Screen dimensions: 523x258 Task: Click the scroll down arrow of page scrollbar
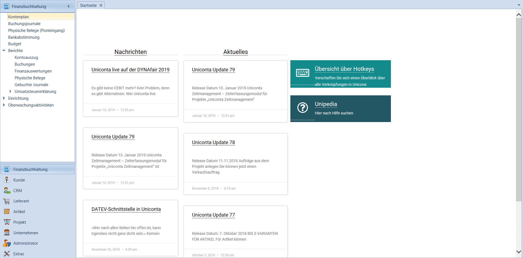(x=519, y=252)
